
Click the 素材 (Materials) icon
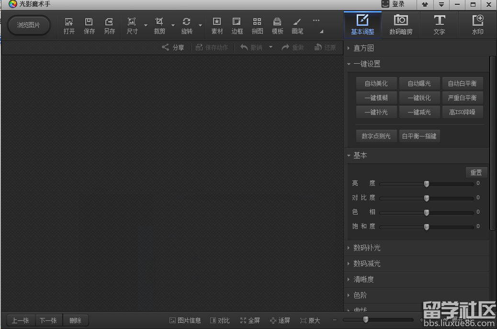[x=217, y=25]
